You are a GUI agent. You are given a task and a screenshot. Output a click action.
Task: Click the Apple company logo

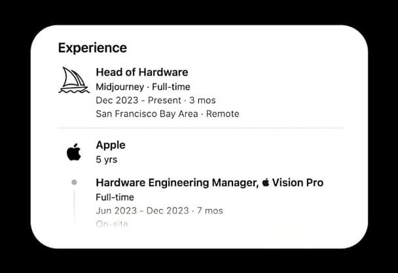pos(73,153)
